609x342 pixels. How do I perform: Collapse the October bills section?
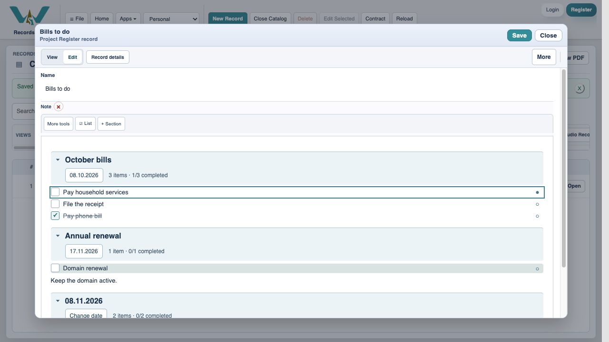[x=58, y=160]
